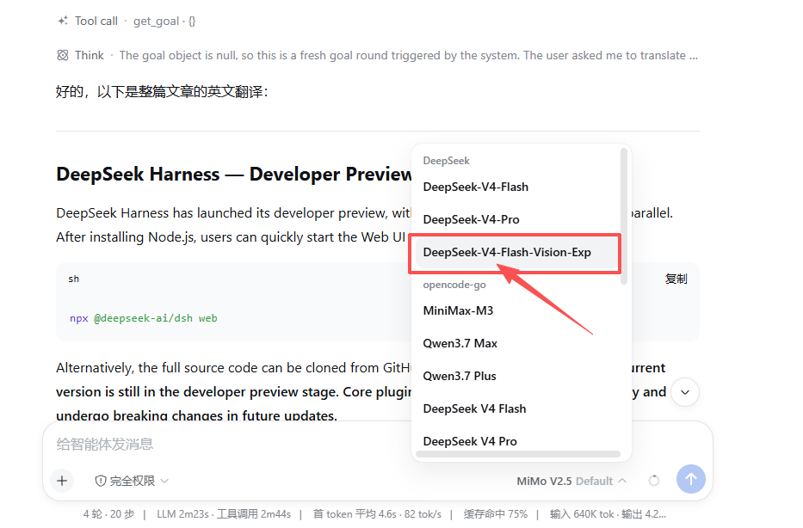
Task: Open the 完全权限 permissions dropdown
Action: coord(132,481)
